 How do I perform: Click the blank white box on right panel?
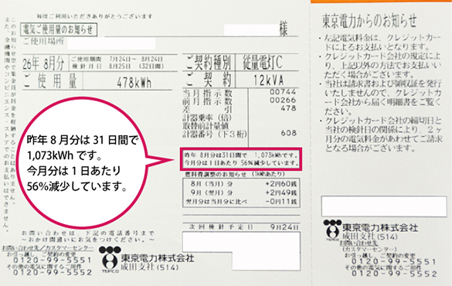click(x=384, y=206)
